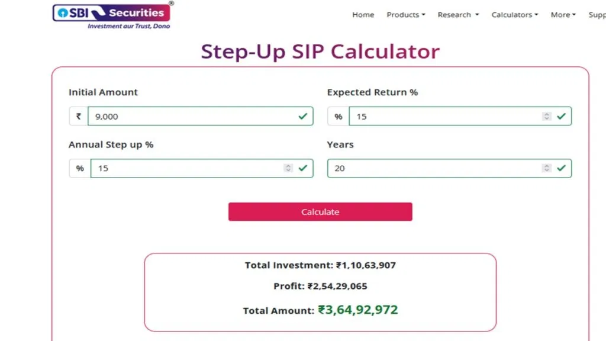Click the Support link in navigation
The height and width of the screenshot is (341, 606).
(597, 15)
